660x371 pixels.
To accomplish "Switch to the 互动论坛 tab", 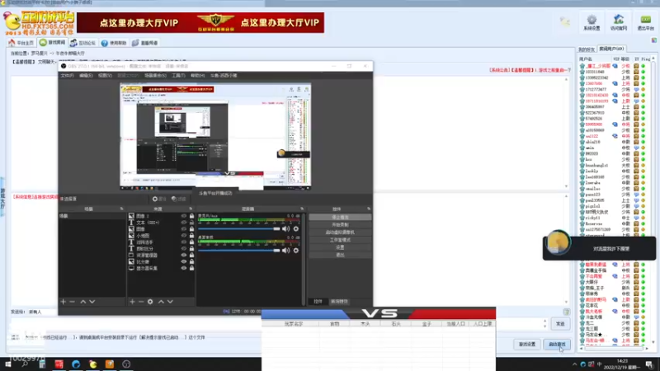I will click(x=83, y=43).
